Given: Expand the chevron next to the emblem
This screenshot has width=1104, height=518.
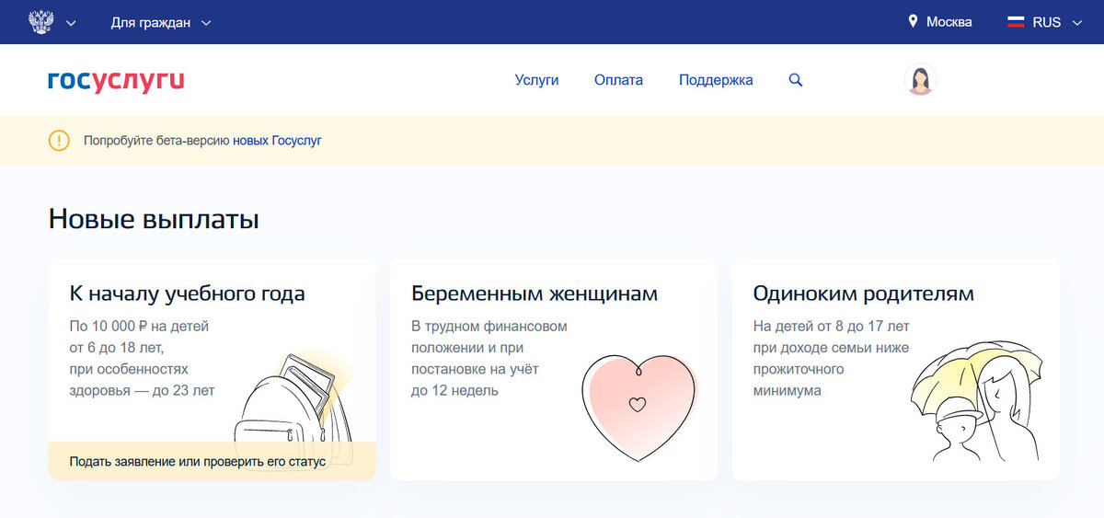Looking at the screenshot, I should click(x=71, y=23).
